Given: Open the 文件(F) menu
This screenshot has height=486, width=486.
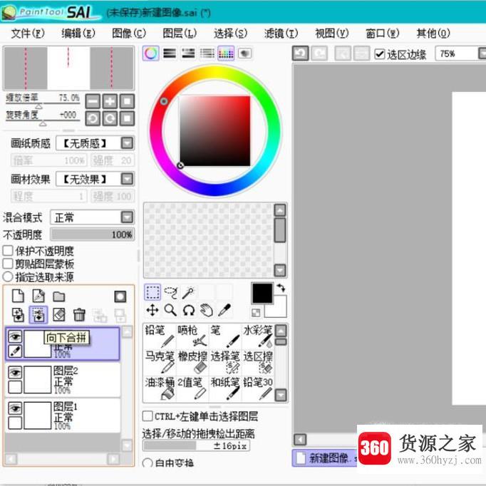Looking at the screenshot, I should (28, 33).
